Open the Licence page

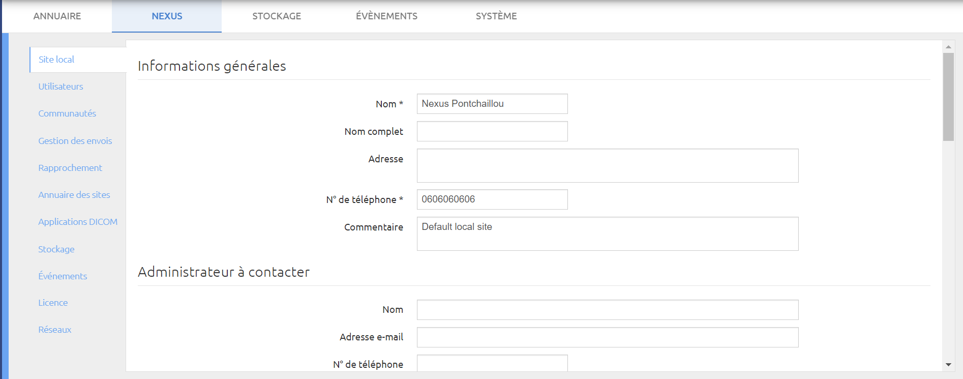(53, 303)
